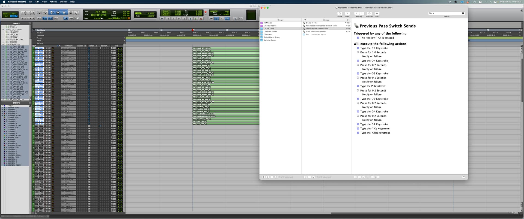524x219 pixels.
Task: Click the Edit button below macro detail
Action: (375, 177)
